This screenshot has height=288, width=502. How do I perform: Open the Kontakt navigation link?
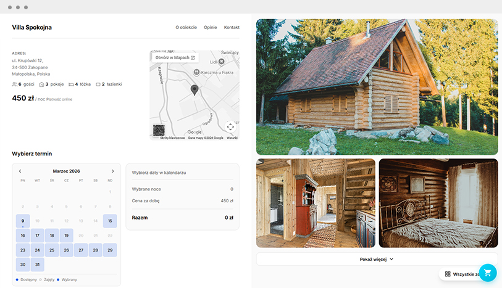[x=232, y=28]
